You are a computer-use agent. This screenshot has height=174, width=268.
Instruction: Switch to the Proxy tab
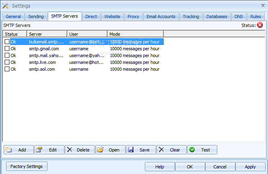click(133, 16)
